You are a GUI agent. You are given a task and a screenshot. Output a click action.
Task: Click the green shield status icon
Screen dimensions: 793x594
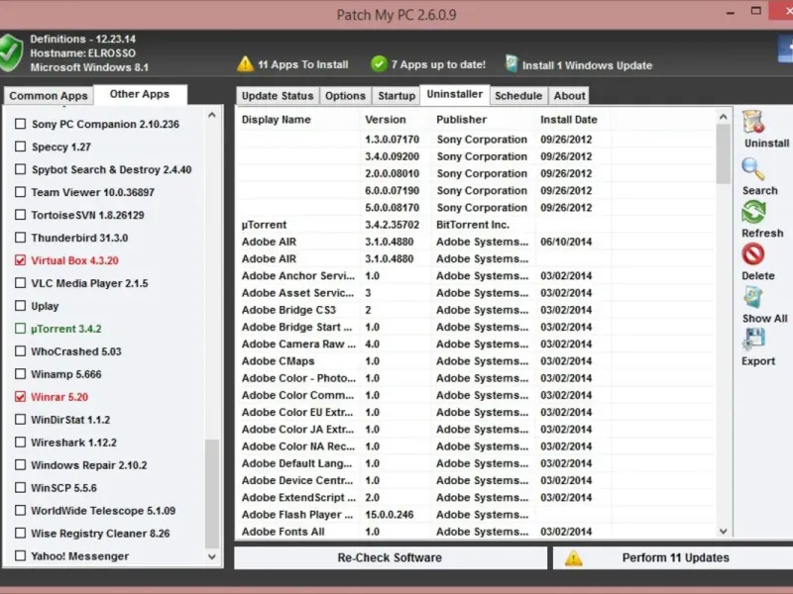[x=11, y=52]
